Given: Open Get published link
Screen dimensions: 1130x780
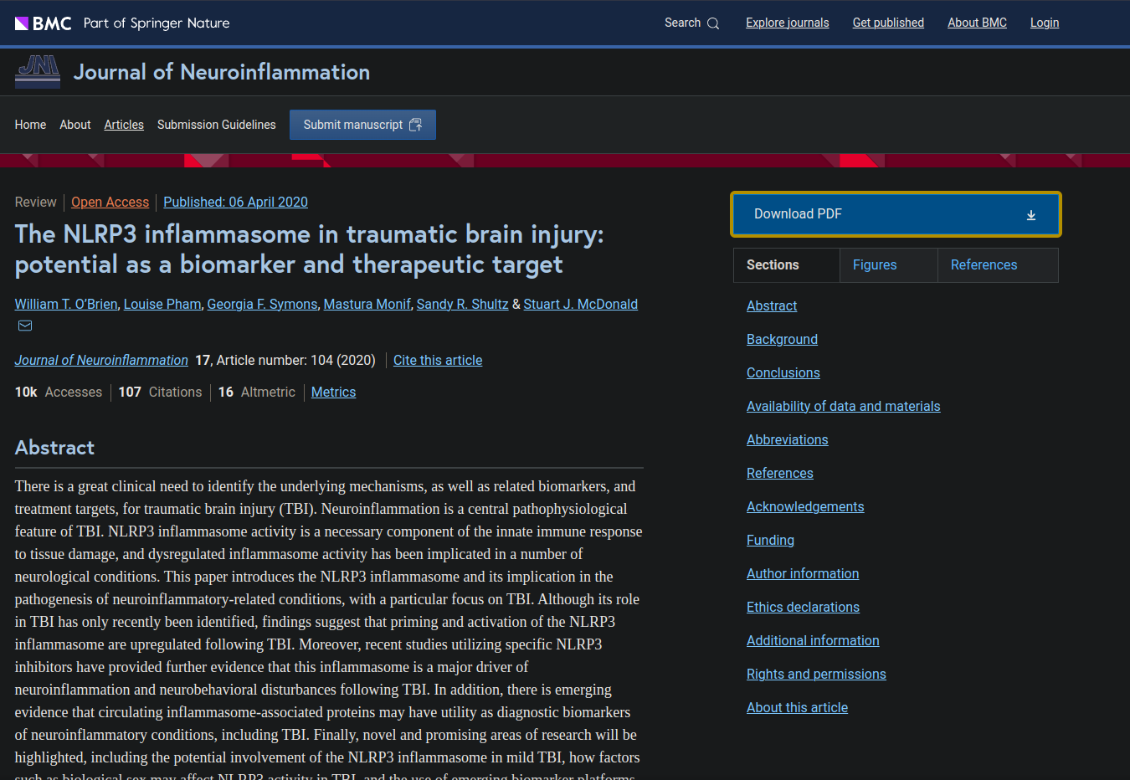Looking at the screenshot, I should click(x=888, y=23).
